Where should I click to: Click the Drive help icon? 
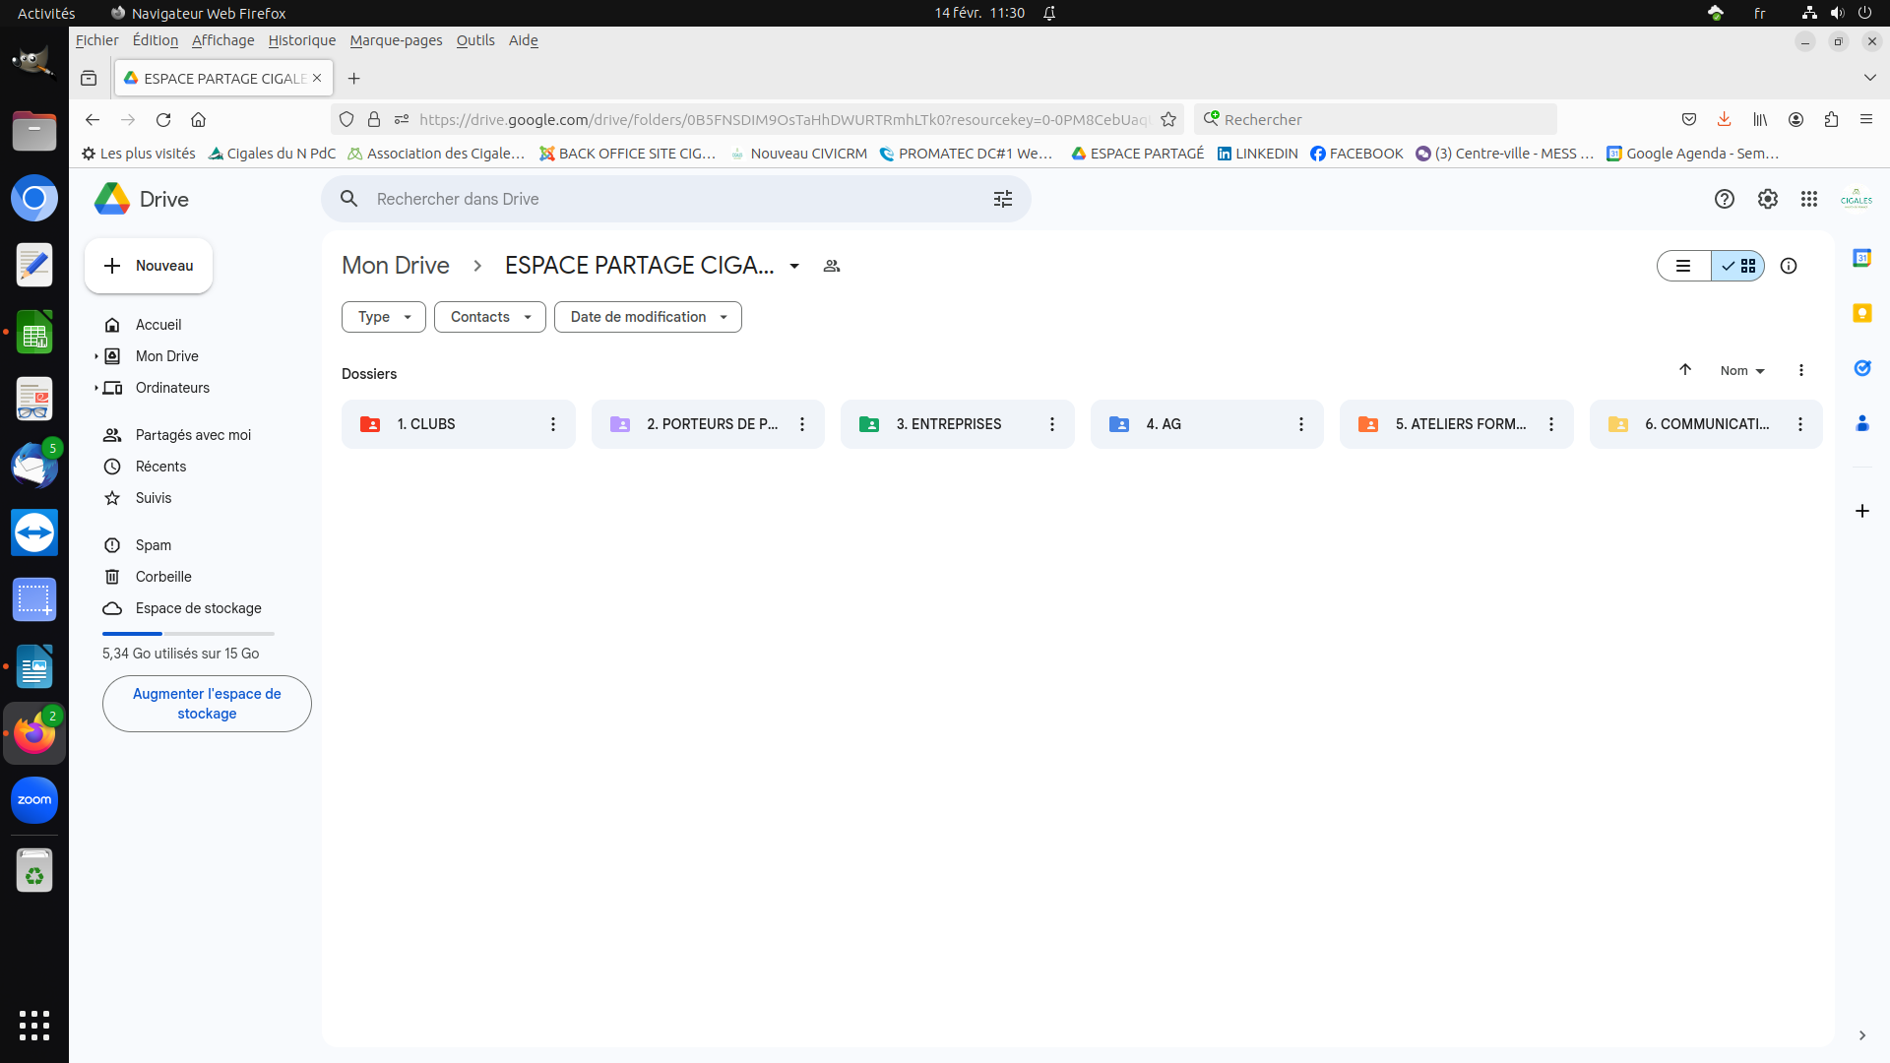(x=1724, y=199)
